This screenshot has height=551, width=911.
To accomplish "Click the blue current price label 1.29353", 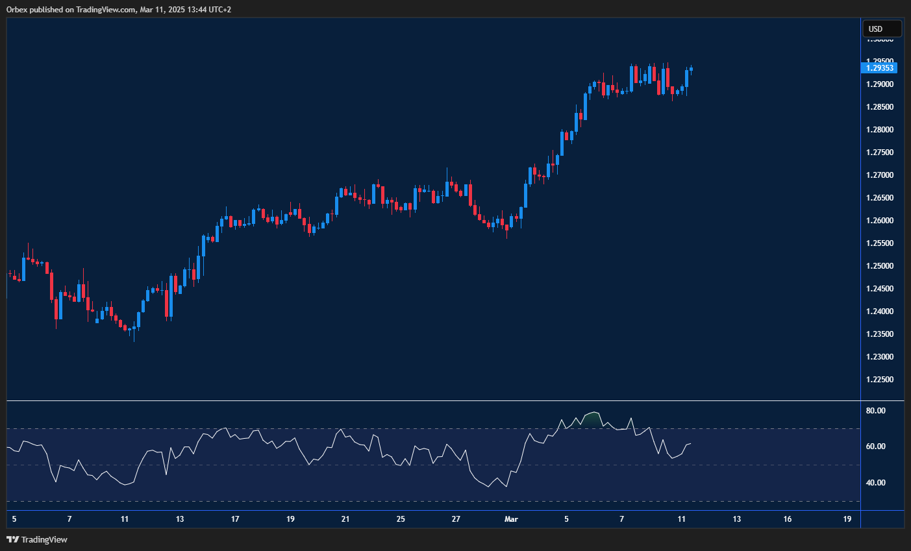I will 880,67.
